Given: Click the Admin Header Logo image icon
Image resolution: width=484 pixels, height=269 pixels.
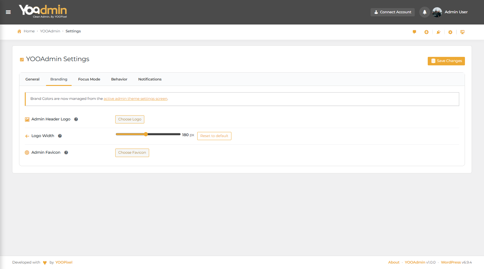Looking at the screenshot, I should [x=27, y=120].
